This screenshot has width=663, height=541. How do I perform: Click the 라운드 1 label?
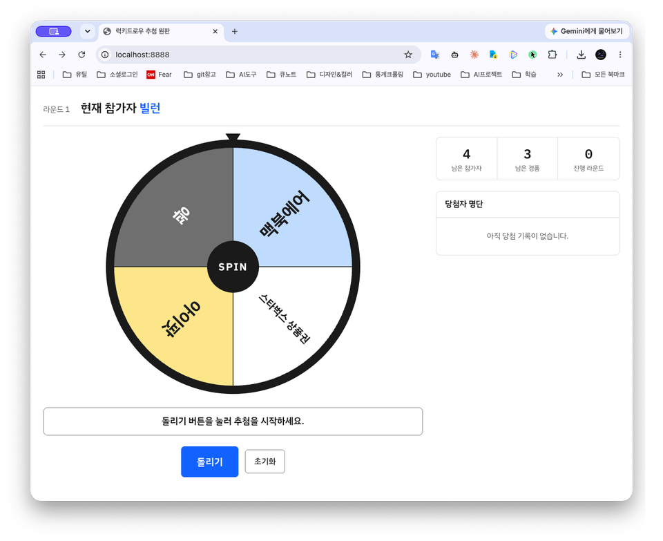(56, 110)
